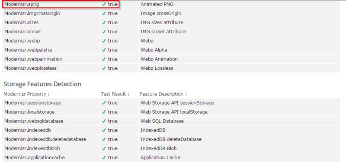Screen dimensions: 346x167
Task: Click Modernizr Property column header
Action: click(x=26, y=94)
